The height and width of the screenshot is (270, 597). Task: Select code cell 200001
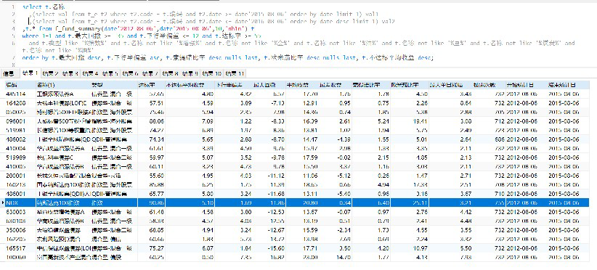pos(20,176)
